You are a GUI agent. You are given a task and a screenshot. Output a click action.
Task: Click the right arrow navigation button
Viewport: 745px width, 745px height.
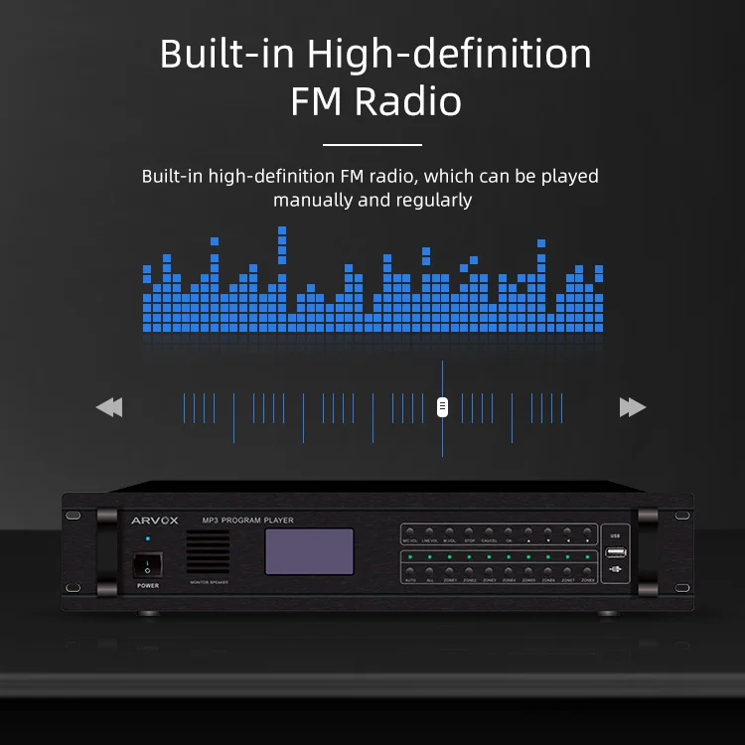(587, 531)
